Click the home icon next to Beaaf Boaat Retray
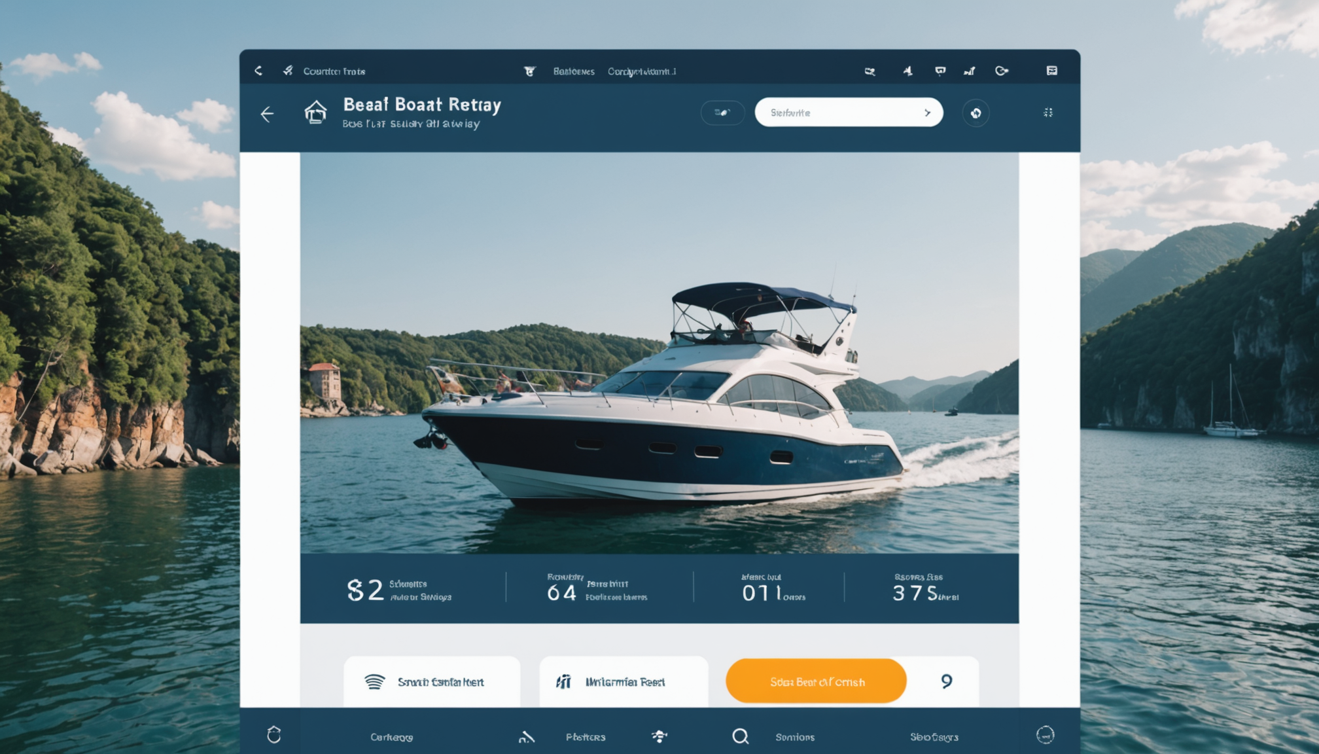Image resolution: width=1319 pixels, height=754 pixels. [x=315, y=113]
